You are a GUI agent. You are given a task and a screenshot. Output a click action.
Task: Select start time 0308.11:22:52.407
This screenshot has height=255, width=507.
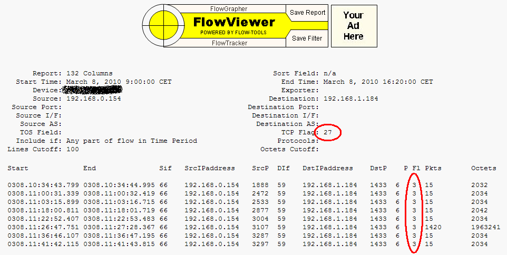click(x=43, y=219)
